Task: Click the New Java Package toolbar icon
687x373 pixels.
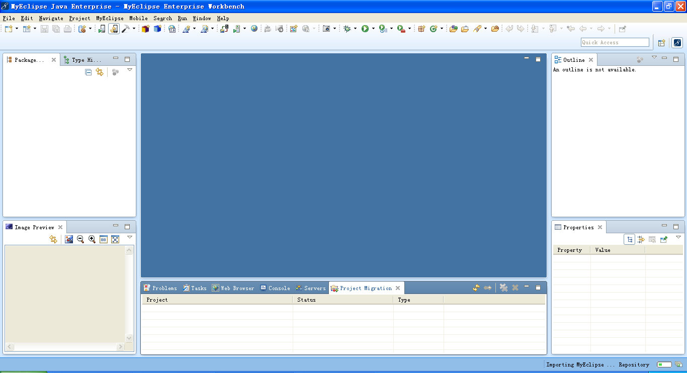Action: 421,29
